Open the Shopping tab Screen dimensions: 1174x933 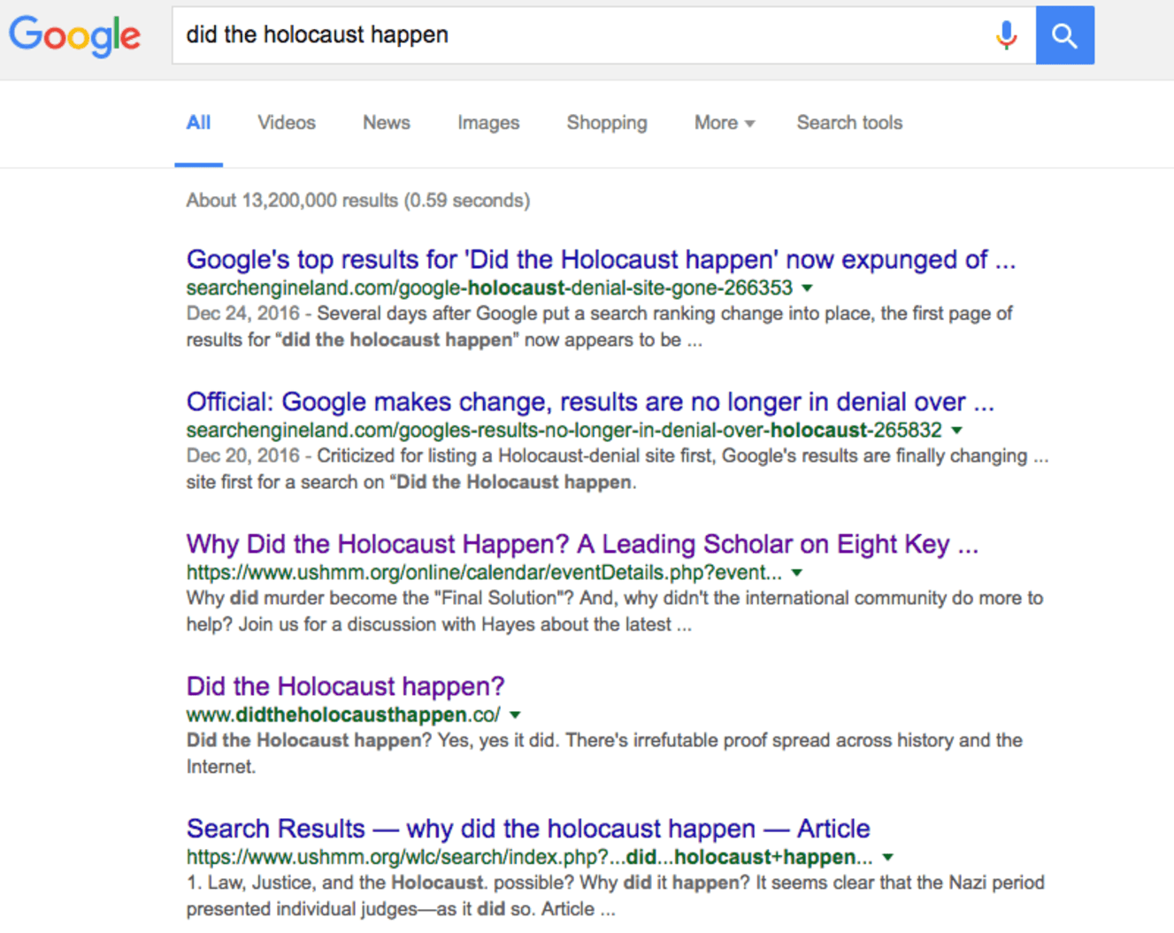pos(607,123)
